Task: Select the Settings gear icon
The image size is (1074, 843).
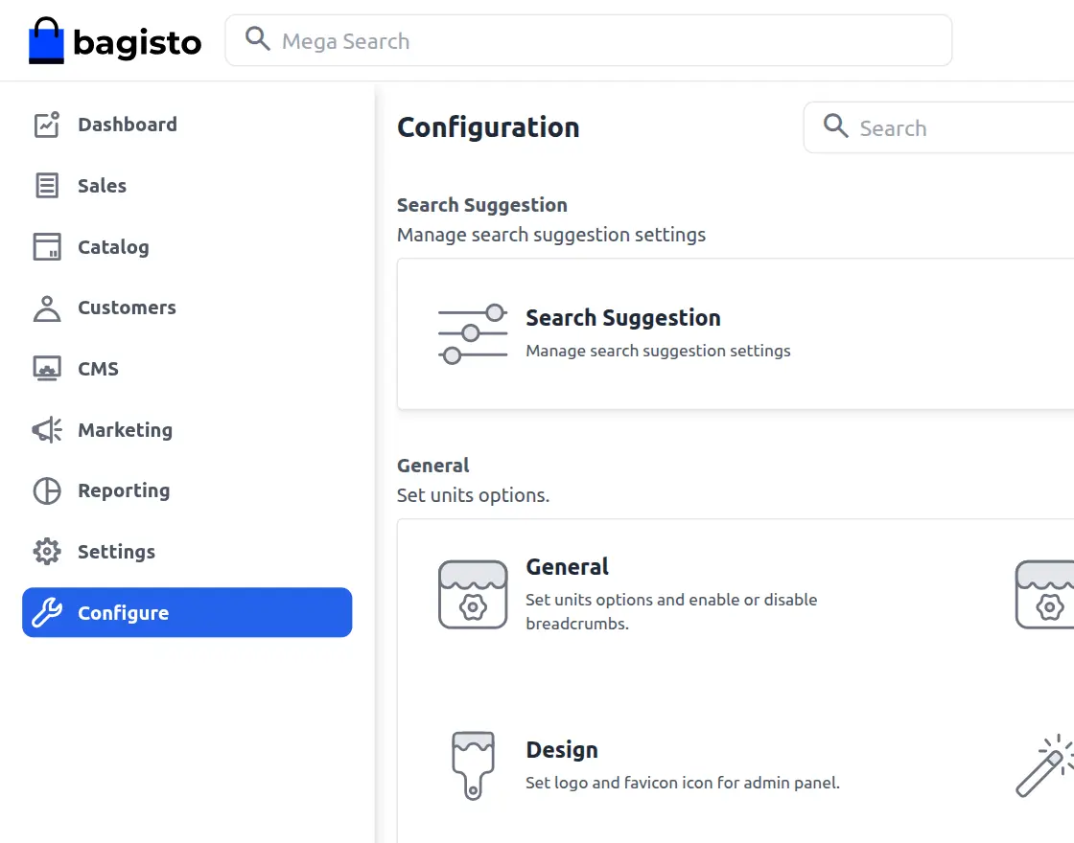Action: [x=45, y=551]
